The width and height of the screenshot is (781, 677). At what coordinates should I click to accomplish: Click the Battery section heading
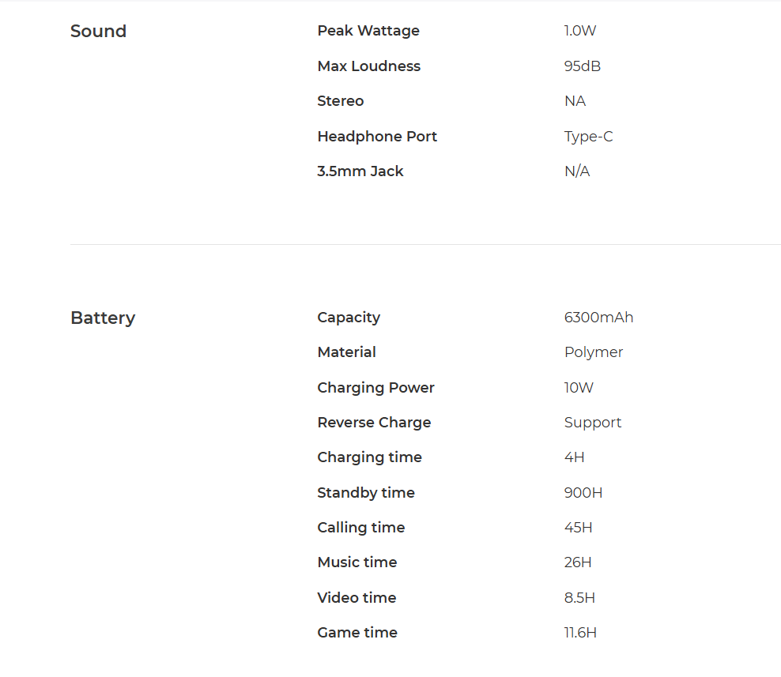pyautogui.click(x=103, y=318)
